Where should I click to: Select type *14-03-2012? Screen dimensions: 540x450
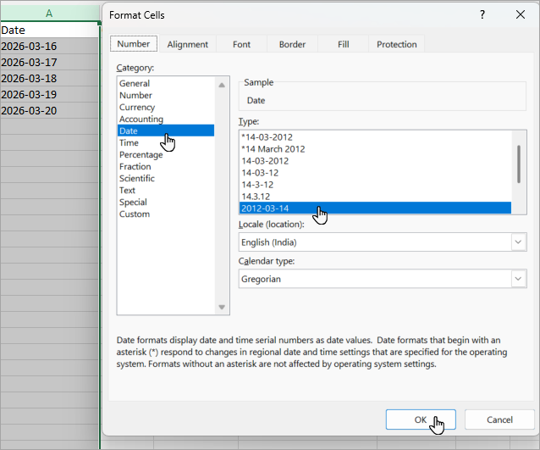(x=375, y=137)
